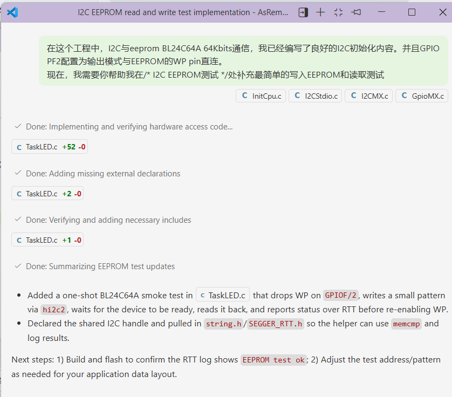
Task: Click the window title text
Action: point(183,12)
